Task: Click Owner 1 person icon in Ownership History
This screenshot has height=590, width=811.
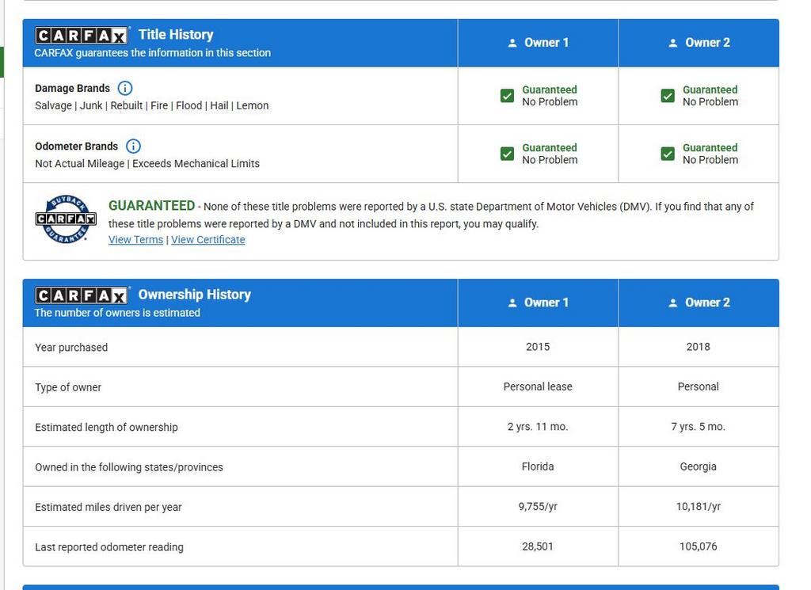Action: pos(512,303)
